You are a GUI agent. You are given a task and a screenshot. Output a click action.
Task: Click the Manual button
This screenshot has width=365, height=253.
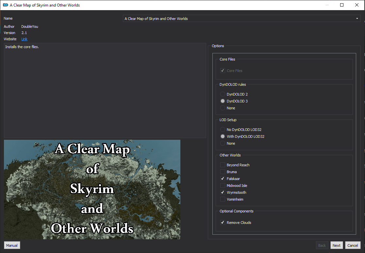12,245
